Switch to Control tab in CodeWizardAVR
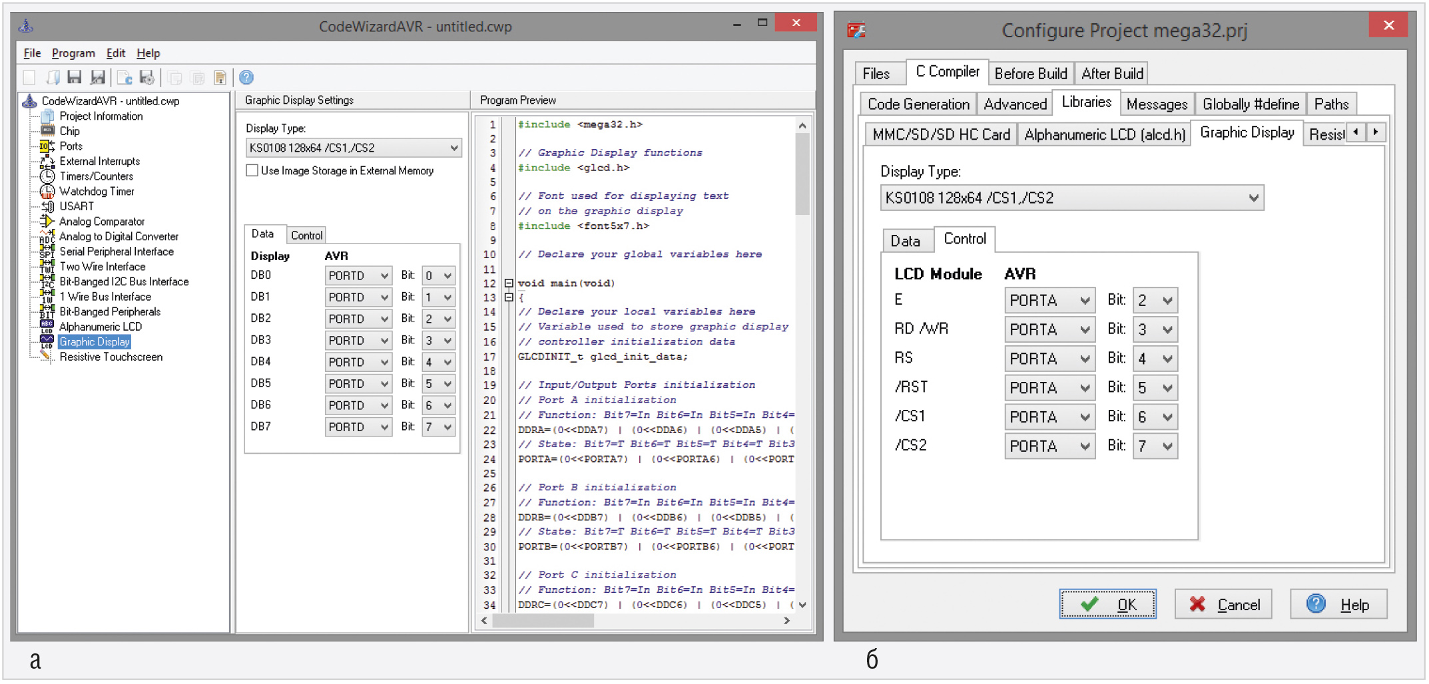 click(x=306, y=235)
